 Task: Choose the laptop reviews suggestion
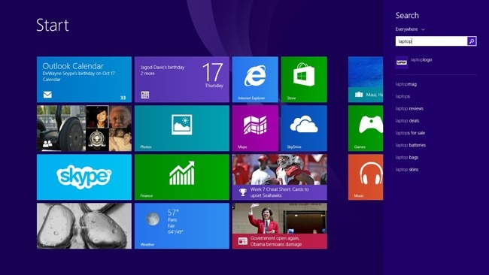tap(409, 108)
